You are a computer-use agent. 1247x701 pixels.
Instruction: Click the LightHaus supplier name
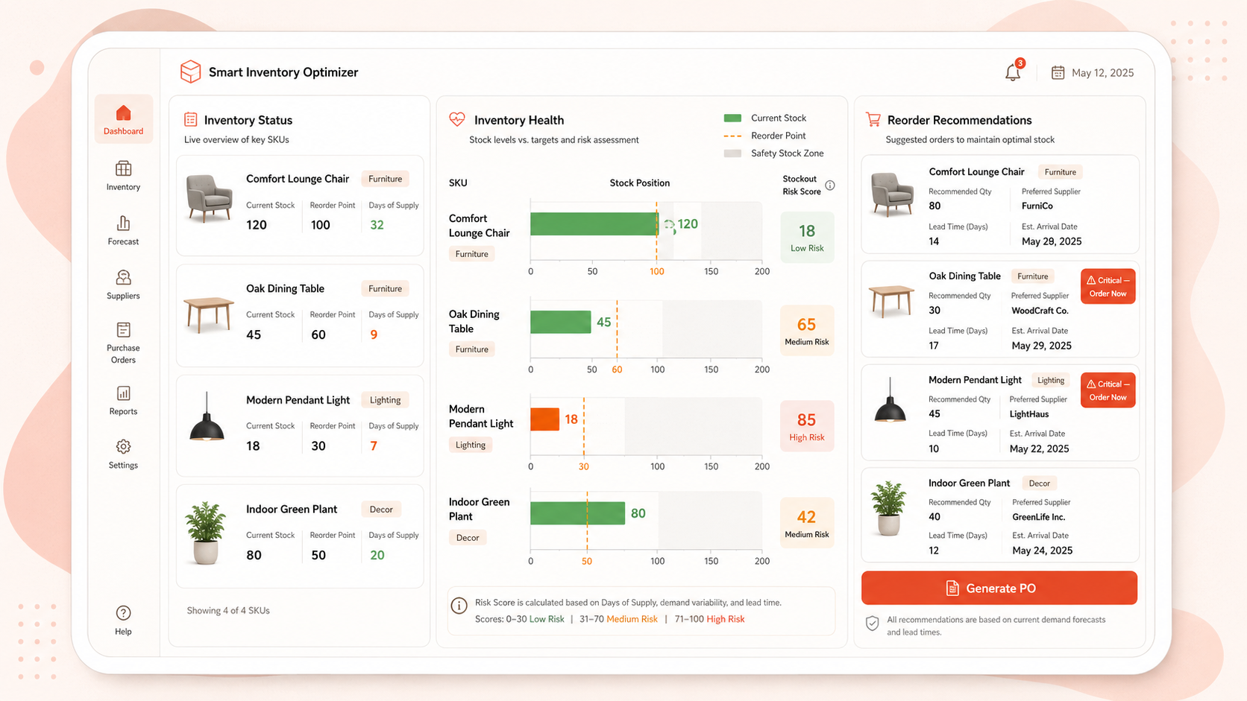tap(1029, 414)
